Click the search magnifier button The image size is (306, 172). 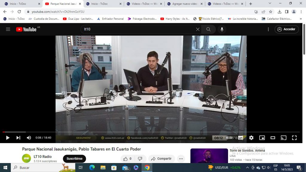pos(208,29)
